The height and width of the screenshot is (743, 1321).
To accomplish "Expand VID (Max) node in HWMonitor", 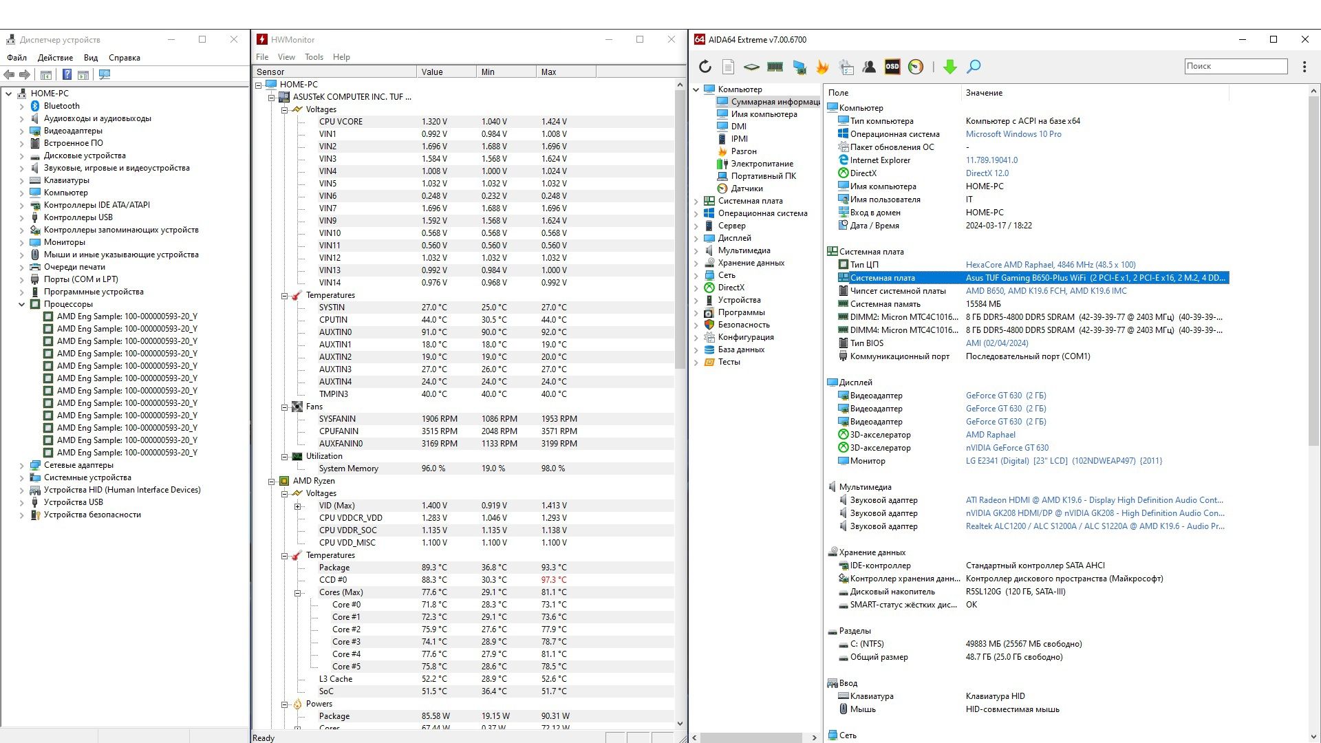I will click(297, 506).
